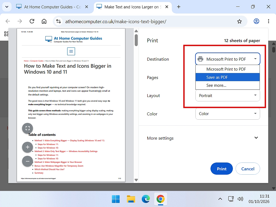Open the site information icon in the address bar
This screenshot has width=276, height=207.
[58, 22]
